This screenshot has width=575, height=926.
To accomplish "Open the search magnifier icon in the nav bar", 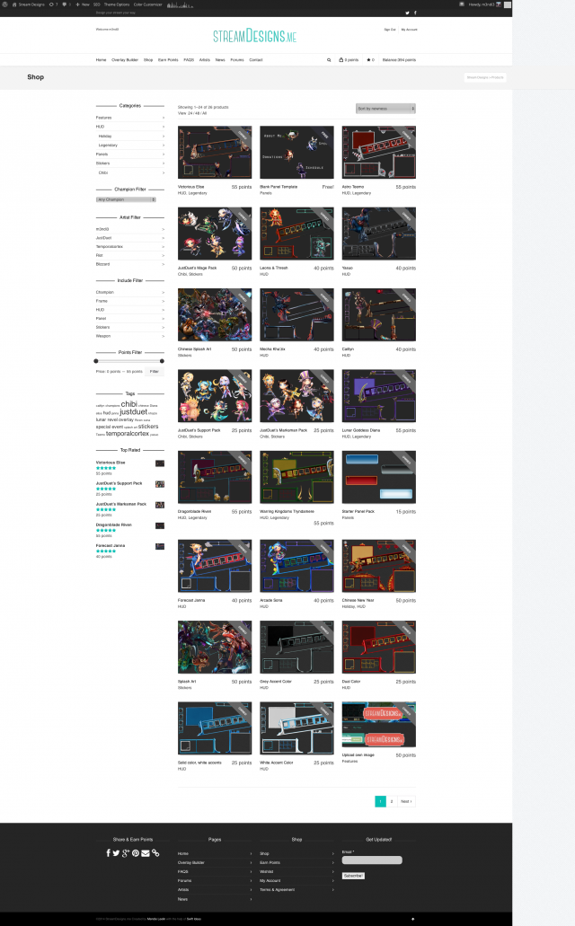I will [329, 59].
